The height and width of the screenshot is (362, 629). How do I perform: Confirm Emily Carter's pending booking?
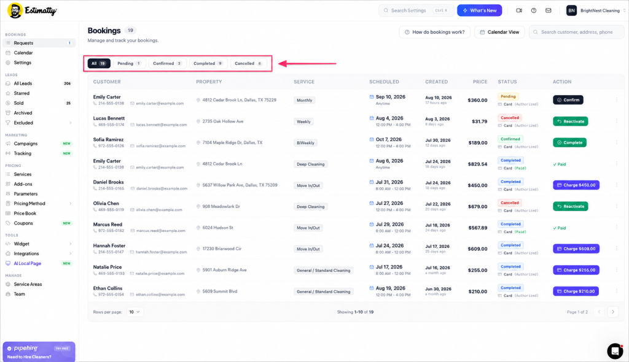click(x=568, y=100)
